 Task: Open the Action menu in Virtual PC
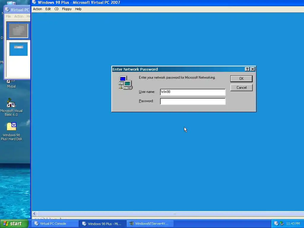click(x=37, y=9)
